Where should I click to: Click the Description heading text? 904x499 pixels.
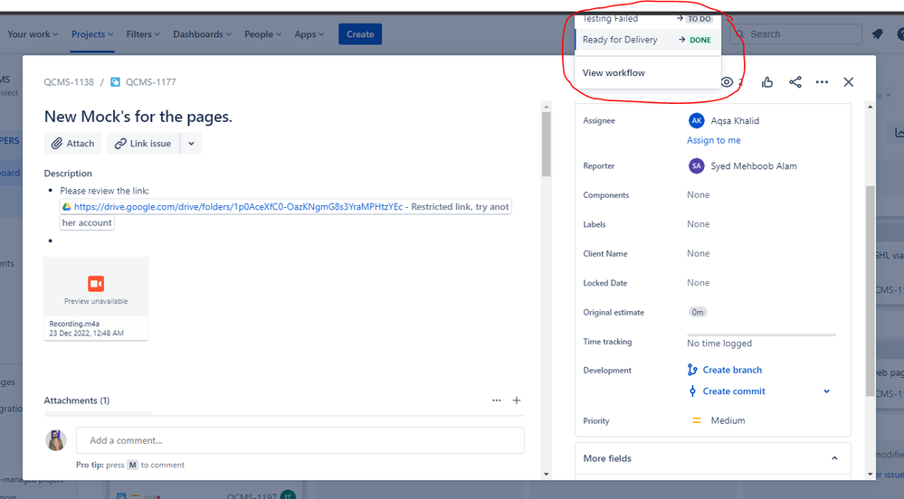(68, 174)
